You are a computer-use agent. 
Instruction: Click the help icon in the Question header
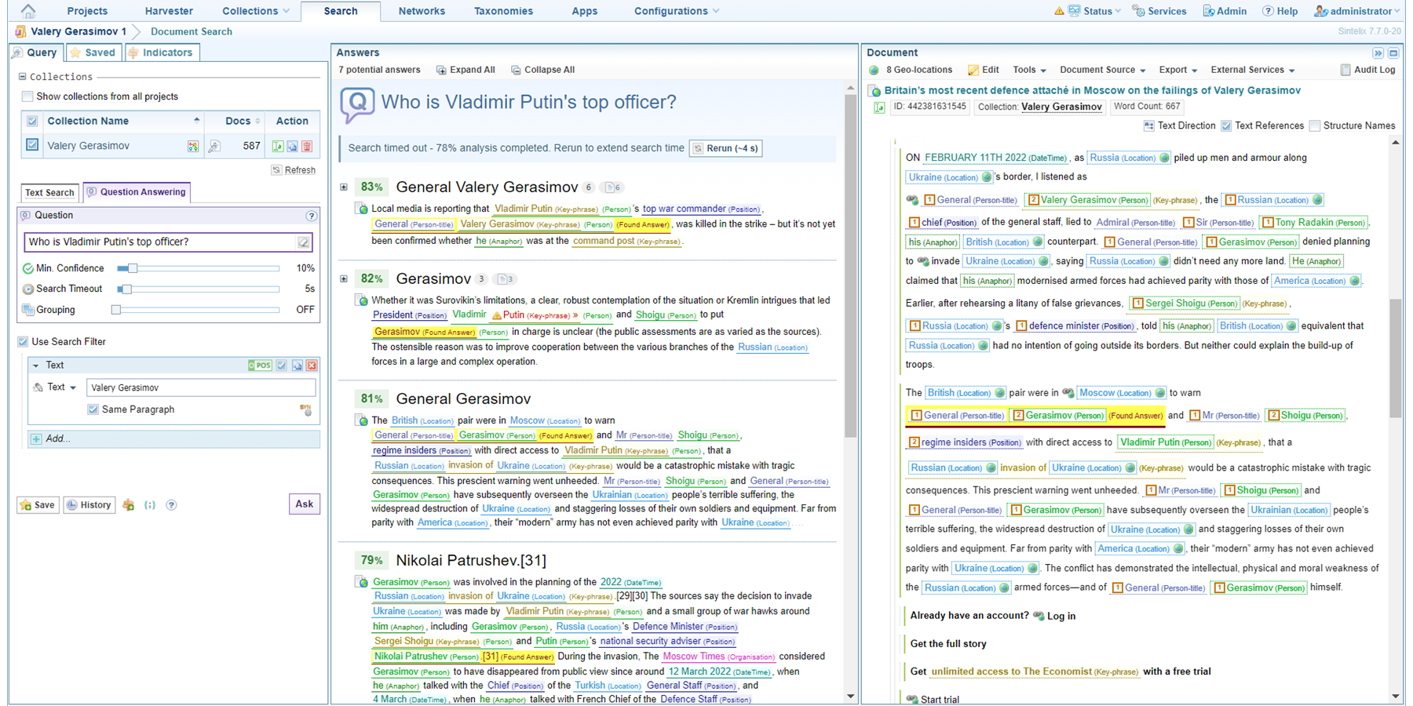point(312,216)
